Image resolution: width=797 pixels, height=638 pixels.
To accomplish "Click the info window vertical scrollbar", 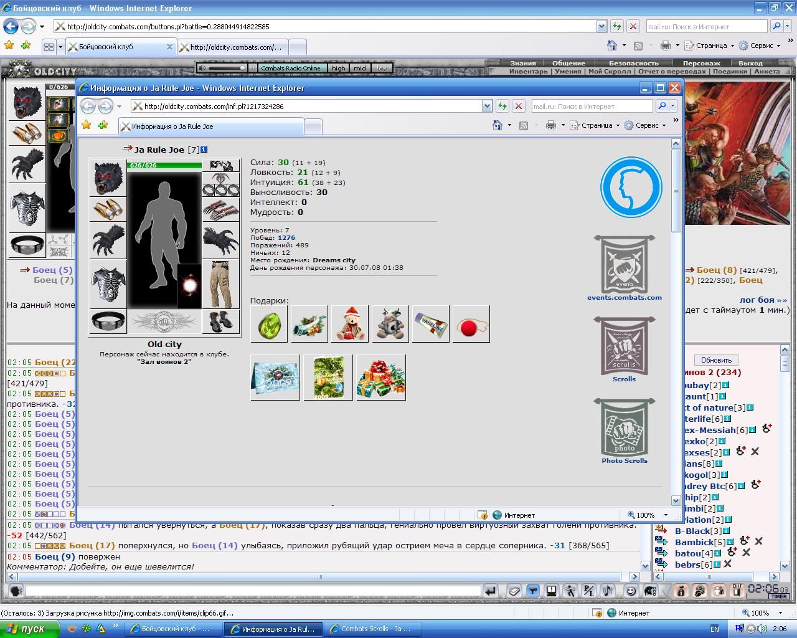I will 676,323.
